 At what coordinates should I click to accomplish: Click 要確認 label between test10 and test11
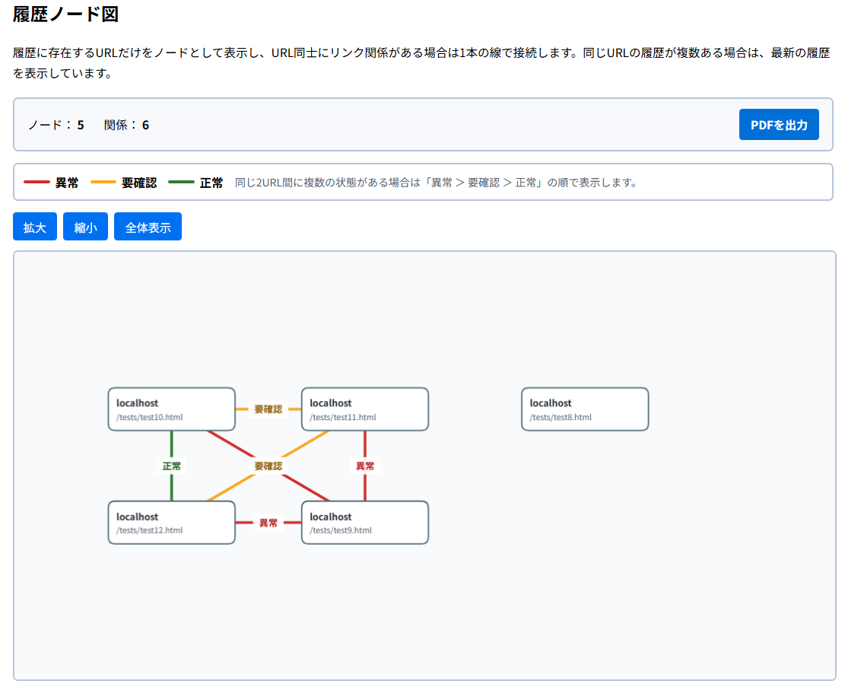(268, 409)
